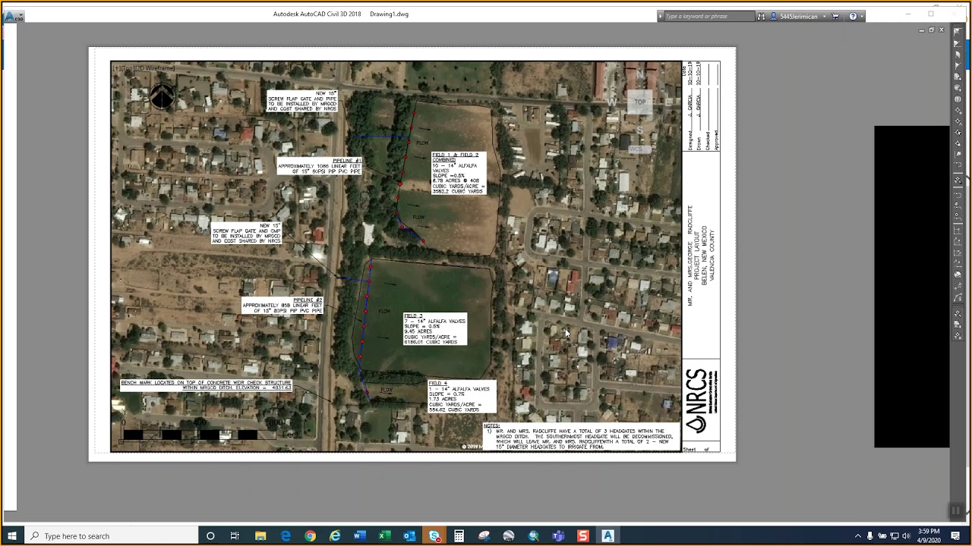Select the north arrow symbol on the drawing
Viewport: 972px width, 546px height.
click(162, 96)
